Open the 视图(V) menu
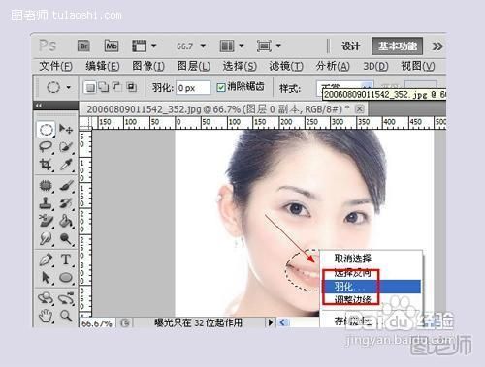This screenshot has height=367, width=485. tap(418, 67)
